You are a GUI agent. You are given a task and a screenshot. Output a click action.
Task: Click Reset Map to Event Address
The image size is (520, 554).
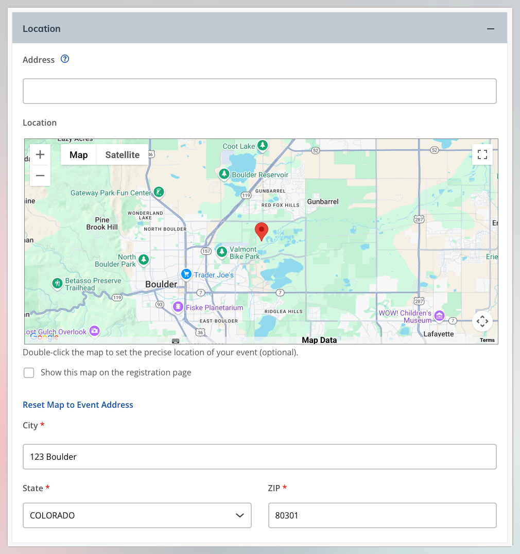coord(78,405)
